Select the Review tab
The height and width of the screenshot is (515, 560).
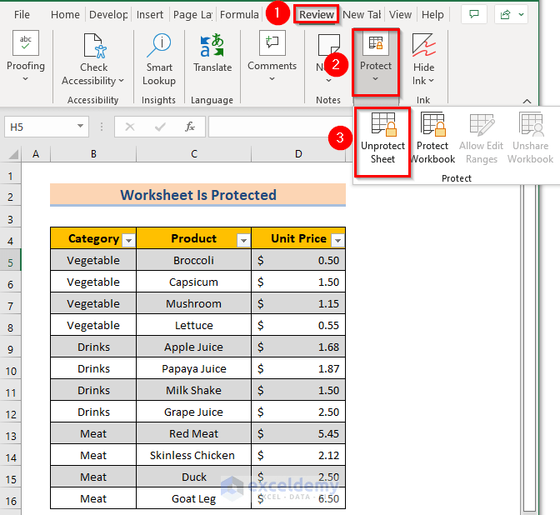coord(317,15)
